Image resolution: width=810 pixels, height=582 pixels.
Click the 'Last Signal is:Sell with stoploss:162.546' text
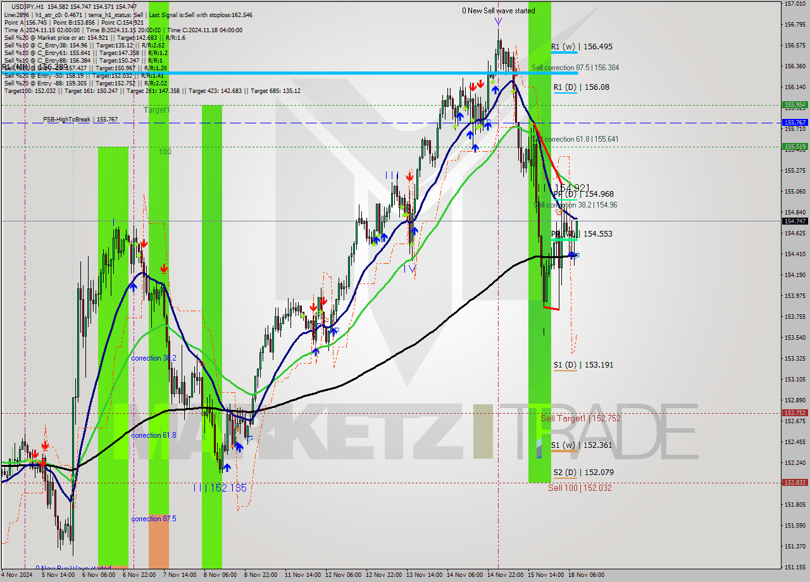click(x=201, y=15)
